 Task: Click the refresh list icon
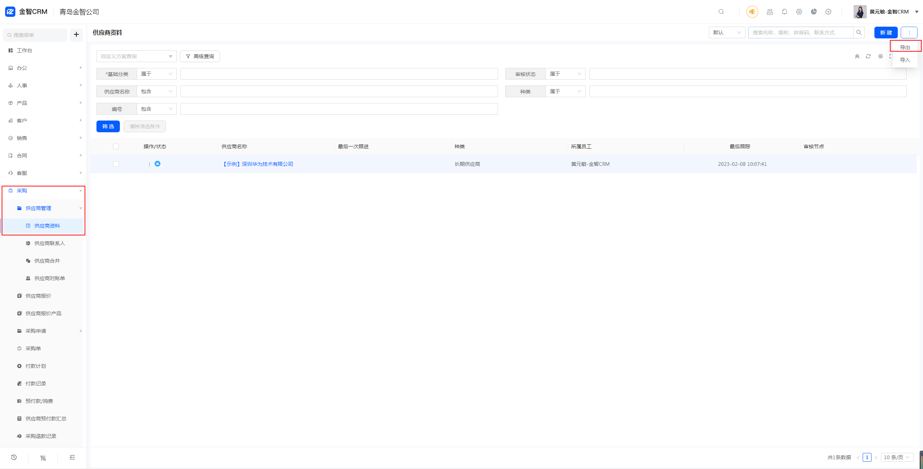[x=868, y=56]
